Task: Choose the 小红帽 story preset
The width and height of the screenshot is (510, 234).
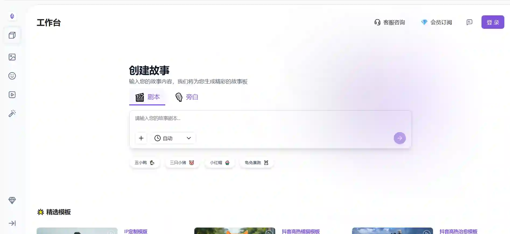Action: click(220, 163)
